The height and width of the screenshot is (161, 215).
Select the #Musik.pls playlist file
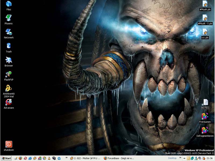click(205, 6)
